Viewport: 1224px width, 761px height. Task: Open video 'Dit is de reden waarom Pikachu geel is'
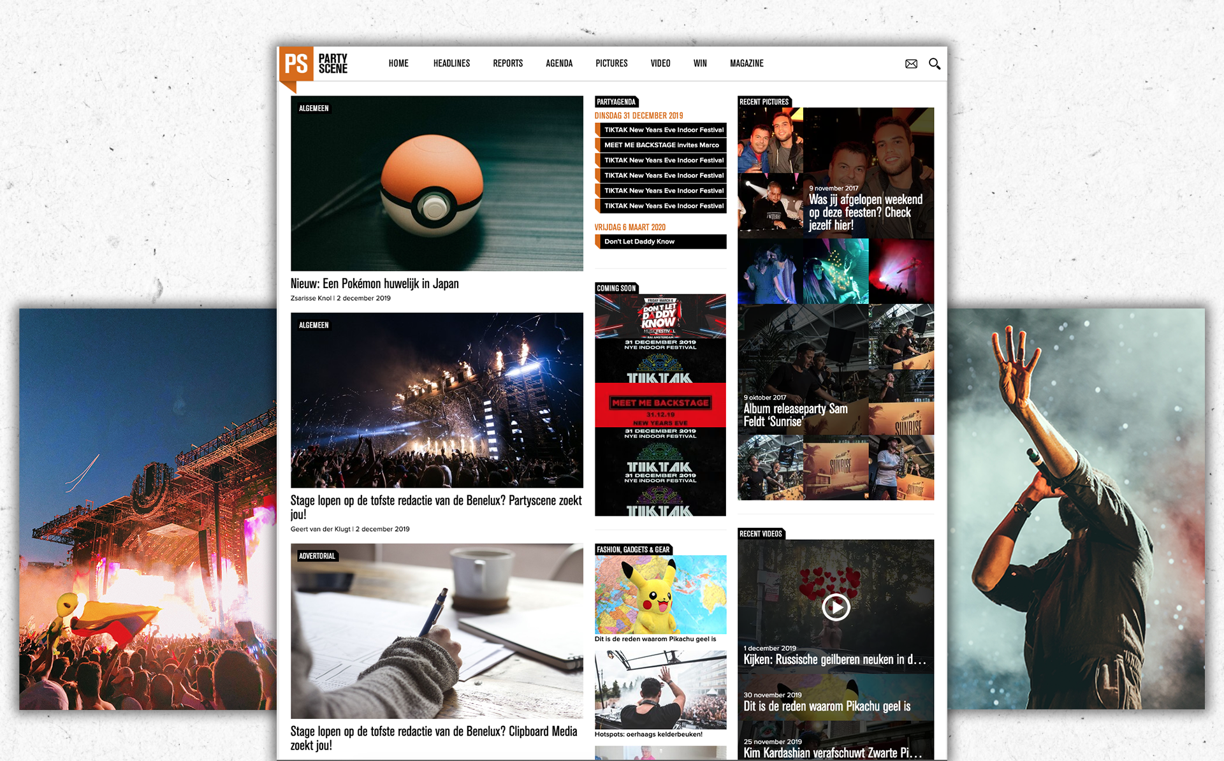827,706
